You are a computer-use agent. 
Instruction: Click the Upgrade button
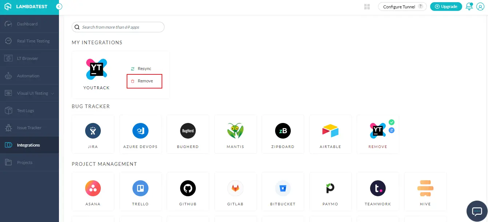coord(446,7)
